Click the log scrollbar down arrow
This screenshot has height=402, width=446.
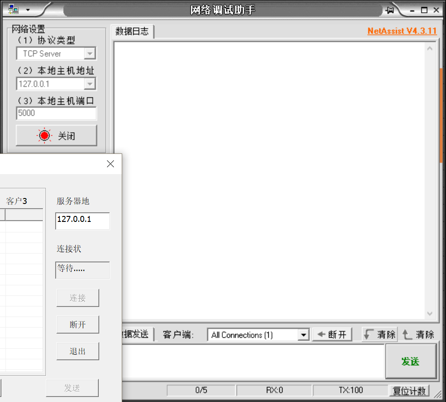coord(430,313)
